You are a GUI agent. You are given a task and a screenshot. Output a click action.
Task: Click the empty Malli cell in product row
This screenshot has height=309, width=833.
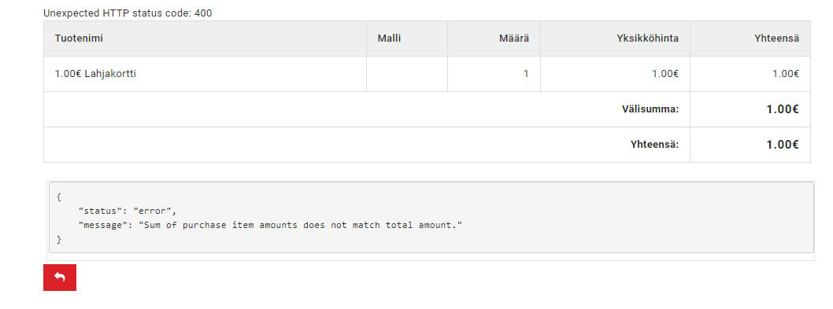tap(407, 74)
